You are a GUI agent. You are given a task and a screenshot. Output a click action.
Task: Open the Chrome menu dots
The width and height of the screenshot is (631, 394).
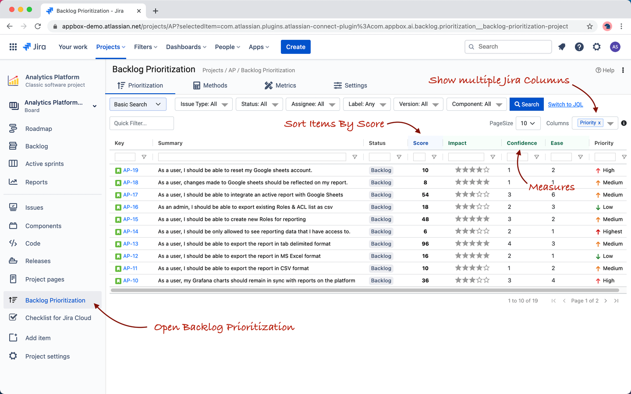click(x=621, y=26)
